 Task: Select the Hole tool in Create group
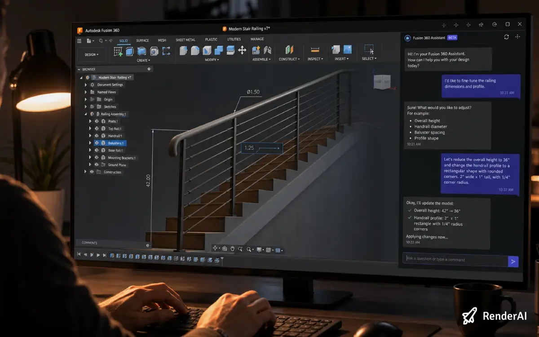(154, 51)
